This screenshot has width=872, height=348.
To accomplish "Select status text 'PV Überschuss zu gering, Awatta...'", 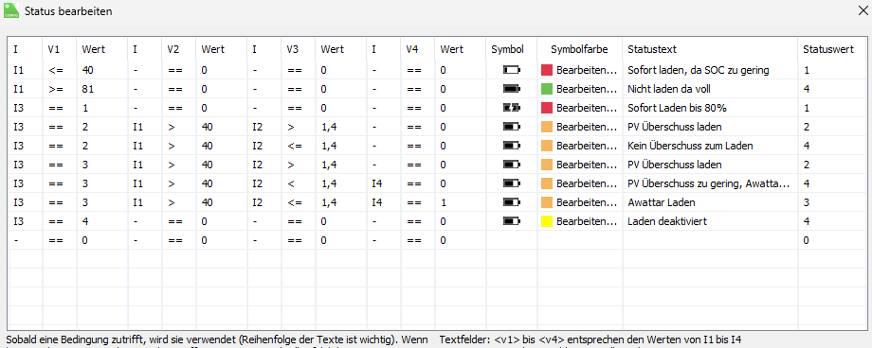I will 709,183.
